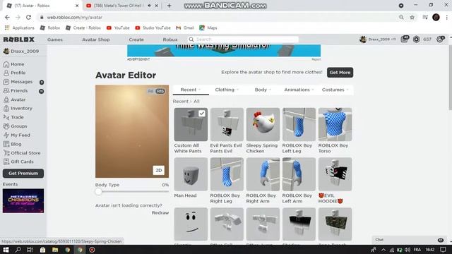Image resolution: width=452 pixels, height=254 pixels.
Task: Expand the Animations dropdown tab
Action: tap(299, 90)
